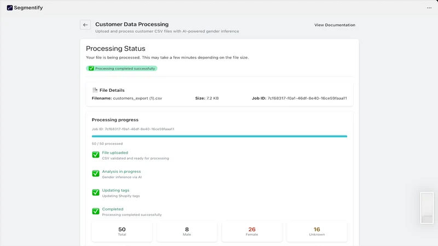Click the Processing progress section title
This screenshot has height=246, width=438.
(115, 120)
